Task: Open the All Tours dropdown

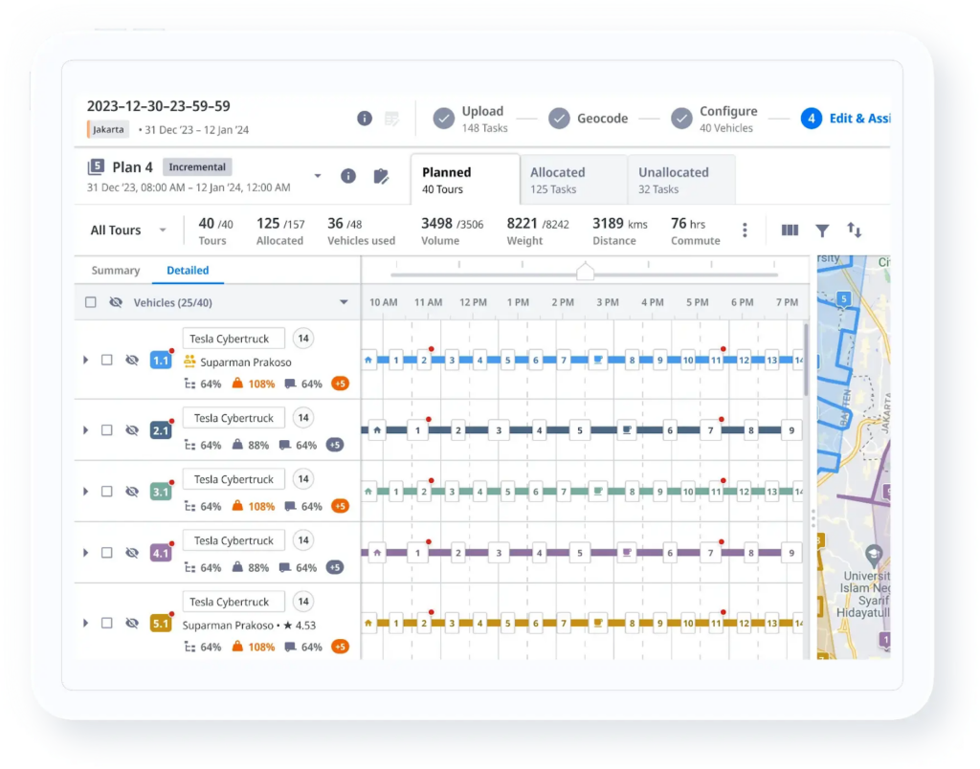Action: (x=127, y=230)
